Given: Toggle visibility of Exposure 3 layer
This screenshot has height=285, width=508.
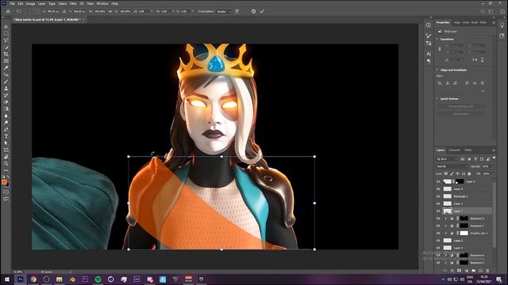Looking at the screenshot, I should pos(438,218).
